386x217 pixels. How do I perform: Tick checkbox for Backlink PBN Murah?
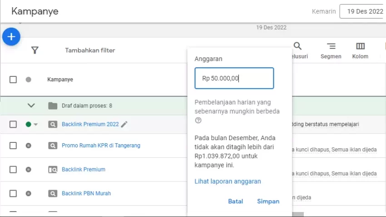(13, 193)
